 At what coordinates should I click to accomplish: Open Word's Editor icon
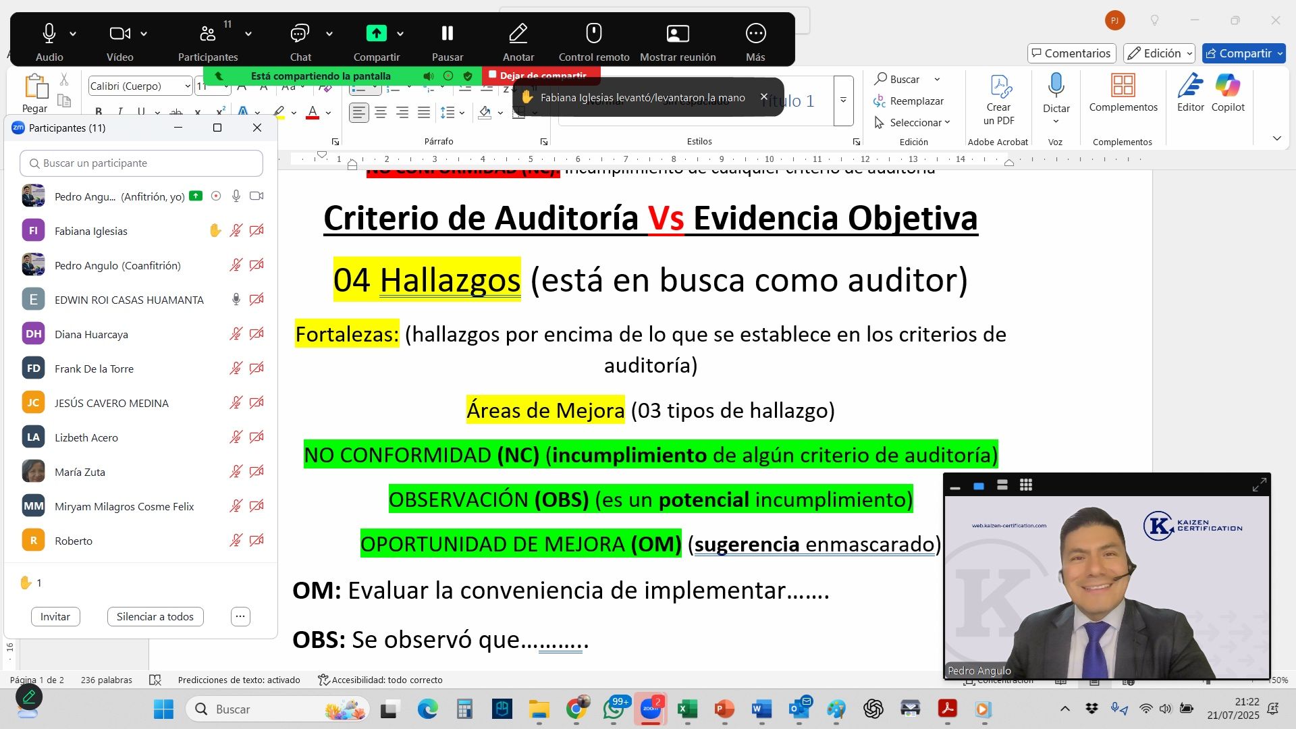pyautogui.click(x=1190, y=86)
